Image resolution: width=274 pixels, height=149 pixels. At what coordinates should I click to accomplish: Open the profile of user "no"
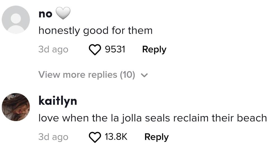click(45, 14)
